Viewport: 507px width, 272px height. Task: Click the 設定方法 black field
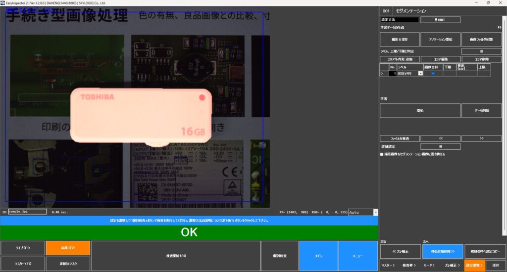(400, 20)
